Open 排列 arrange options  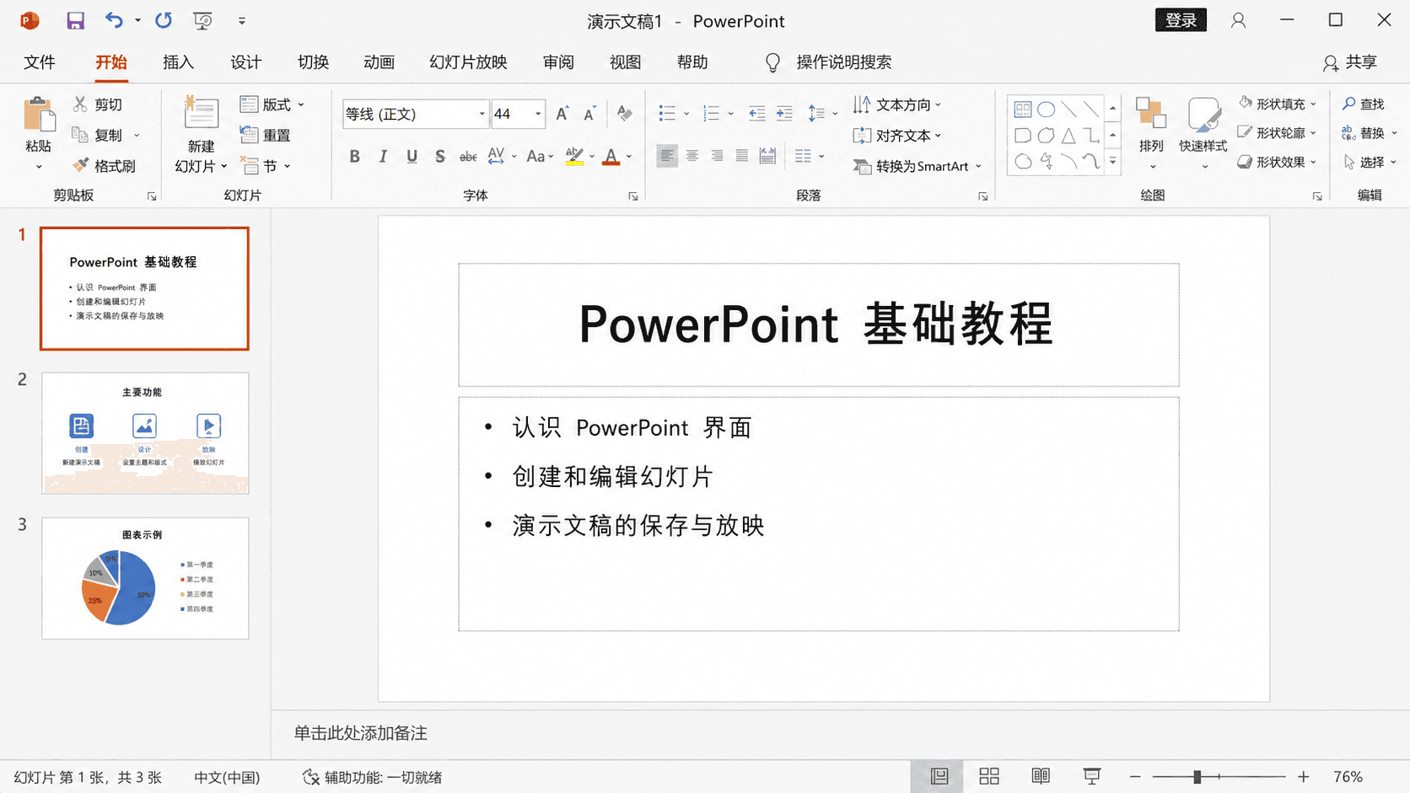click(x=1151, y=133)
